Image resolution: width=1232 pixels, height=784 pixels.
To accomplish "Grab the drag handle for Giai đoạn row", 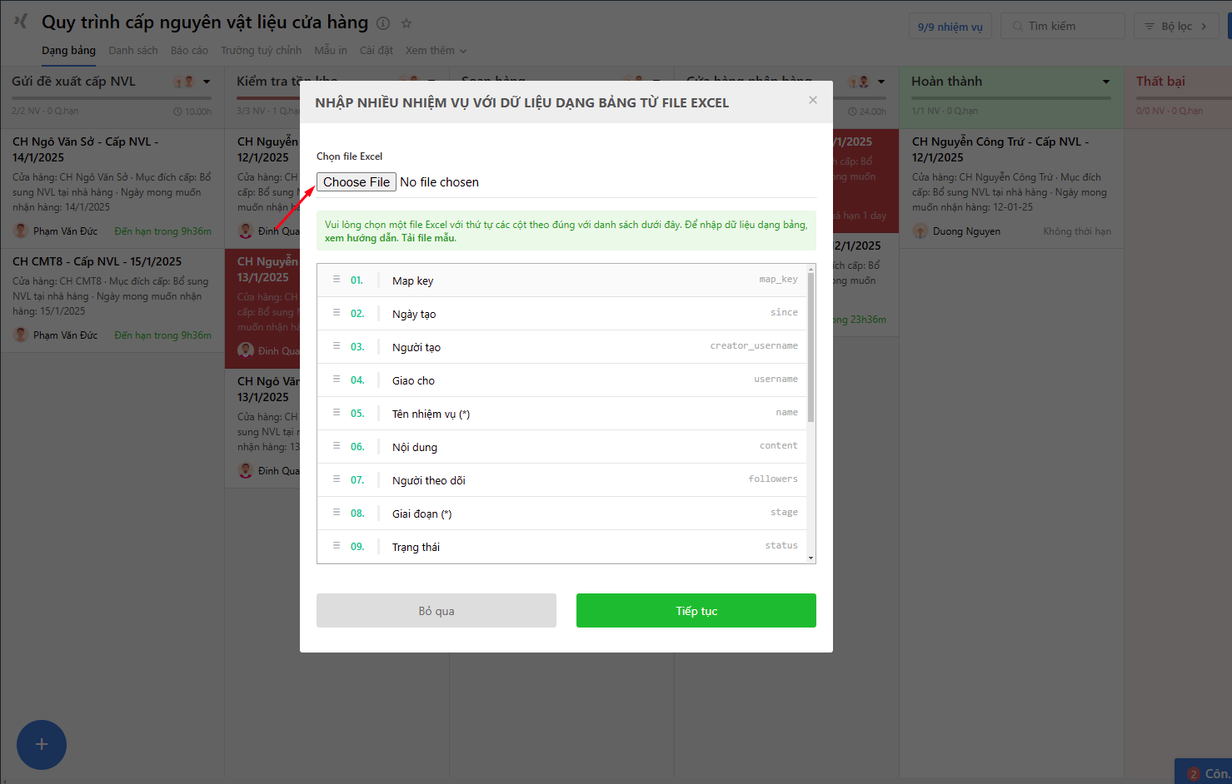I will (x=337, y=513).
